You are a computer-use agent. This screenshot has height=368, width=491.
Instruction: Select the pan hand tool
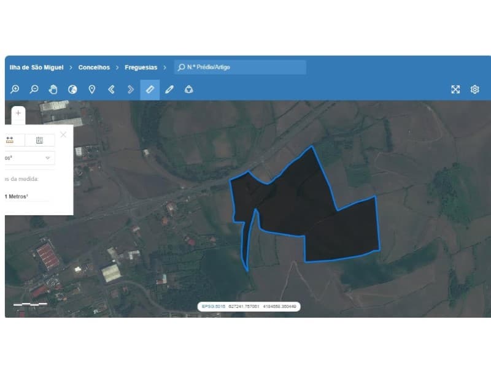(x=53, y=90)
